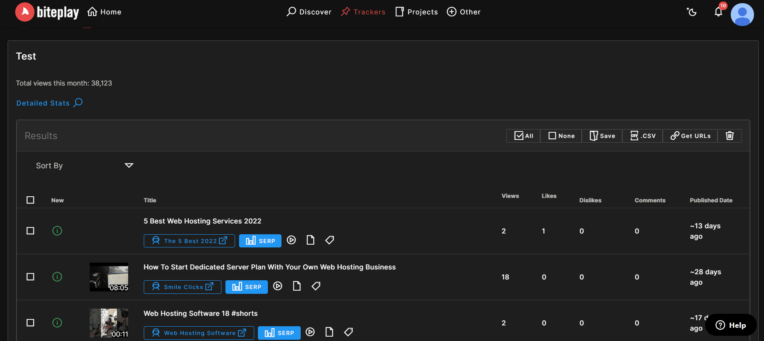Click play icon for 5 Best Web Hosting
The image size is (764, 341).
[x=292, y=240]
